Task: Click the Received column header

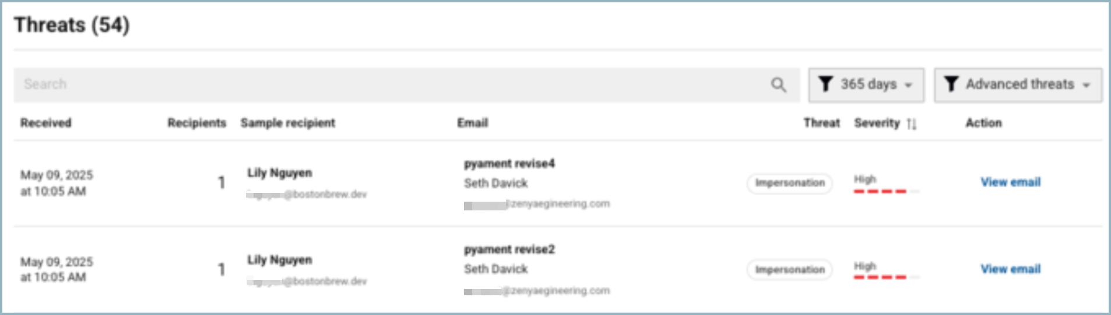Action: (45, 123)
